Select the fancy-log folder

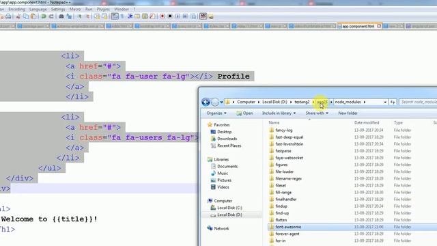point(284,131)
